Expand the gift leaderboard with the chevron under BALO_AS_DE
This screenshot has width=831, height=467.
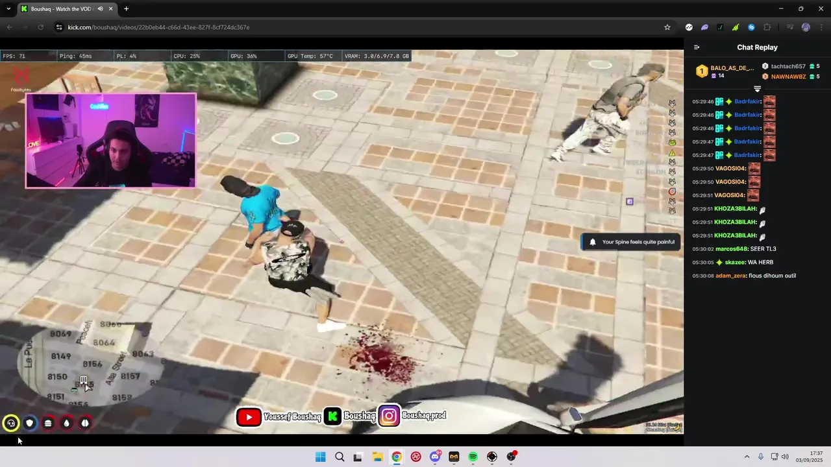pos(757,88)
